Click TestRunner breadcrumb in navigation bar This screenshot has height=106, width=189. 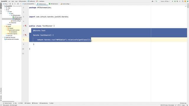[31, 1]
